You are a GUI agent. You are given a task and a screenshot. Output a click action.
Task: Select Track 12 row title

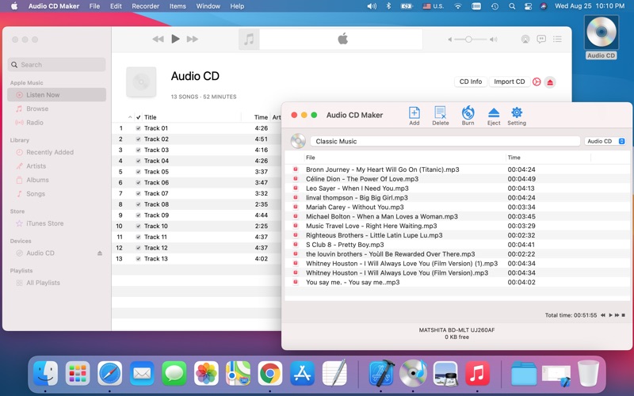tap(155, 248)
